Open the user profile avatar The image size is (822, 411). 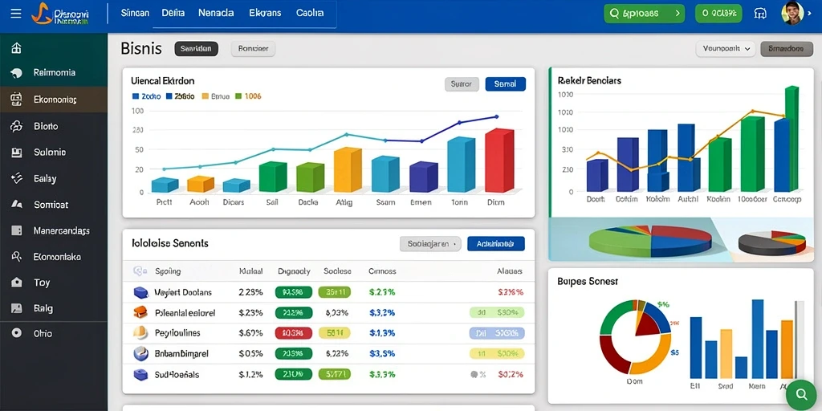[792, 13]
